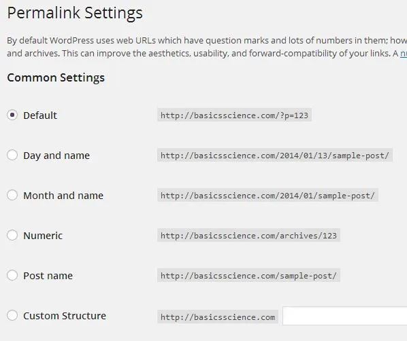The image size is (407, 341).
Task: Click the Common Settings heading
Action: tap(56, 77)
